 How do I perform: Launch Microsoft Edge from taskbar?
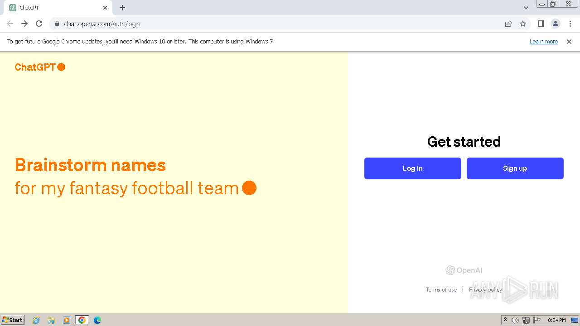[x=97, y=320]
